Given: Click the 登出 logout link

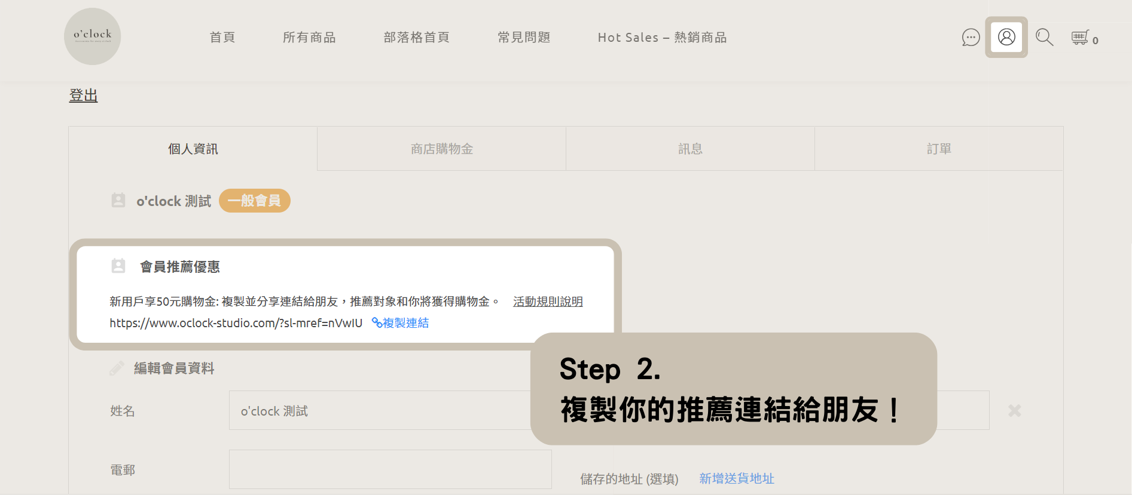Looking at the screenshot, I should 83,96.
